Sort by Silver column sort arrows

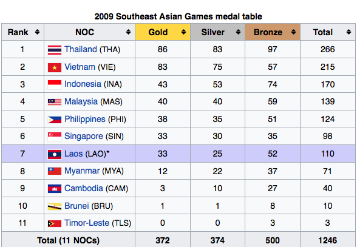[x=239, y=32]
